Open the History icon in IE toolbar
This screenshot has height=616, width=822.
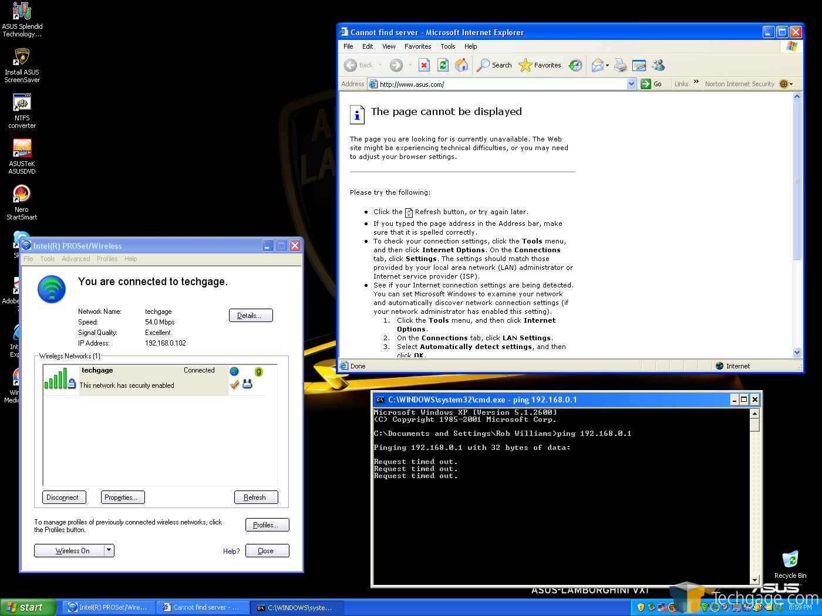coord(575,65)
